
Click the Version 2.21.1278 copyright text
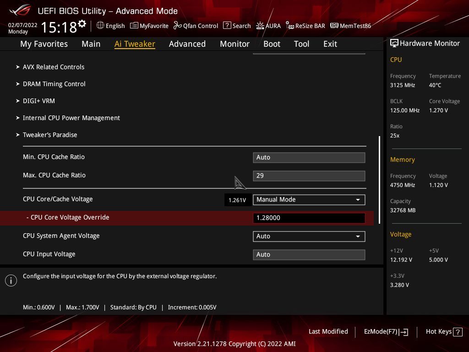(234, 344)
